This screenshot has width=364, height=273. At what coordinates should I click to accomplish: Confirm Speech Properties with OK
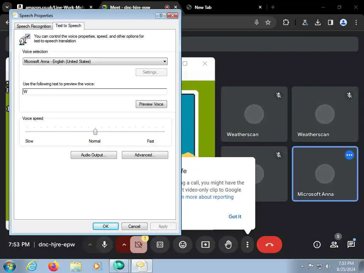coord(106,226)
